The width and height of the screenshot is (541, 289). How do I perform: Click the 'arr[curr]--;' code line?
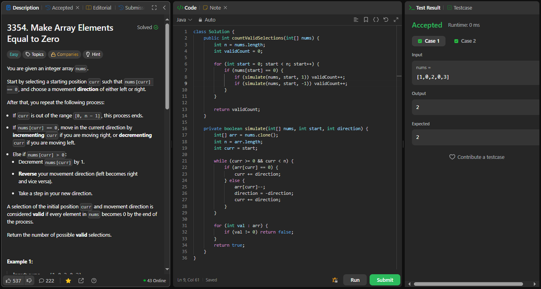click(250, 187)
